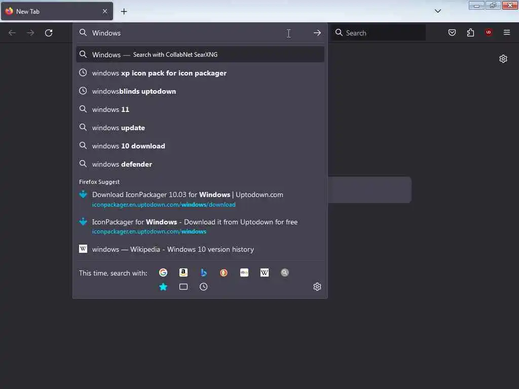Focus the separate Search bar field
The width and height of the screenshot is (519, 389).
[379, 33]
